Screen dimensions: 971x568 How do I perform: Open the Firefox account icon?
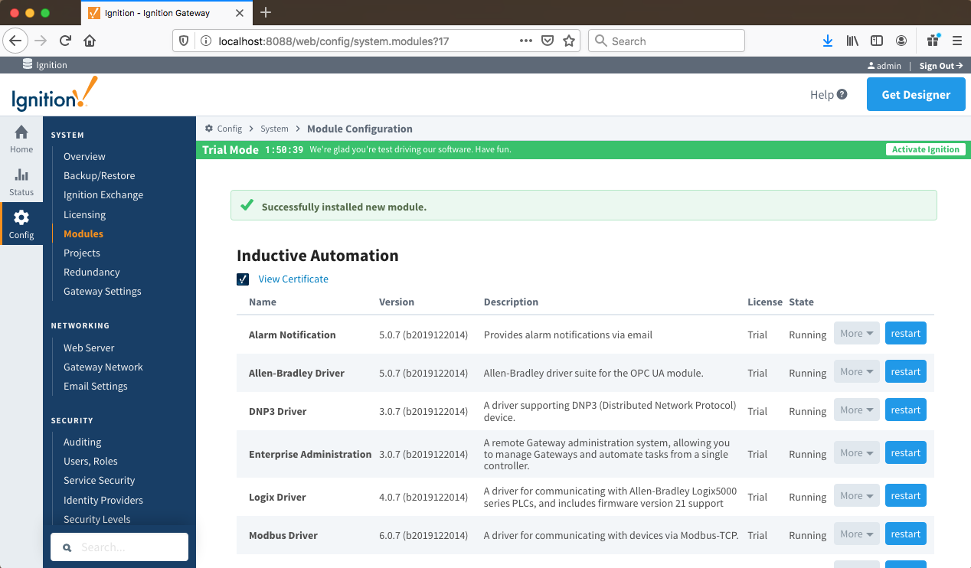[x=901, y=41]
